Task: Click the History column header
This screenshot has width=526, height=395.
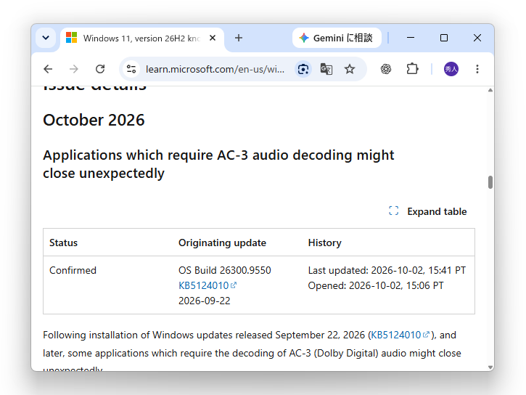Action: tap(325, 243)
